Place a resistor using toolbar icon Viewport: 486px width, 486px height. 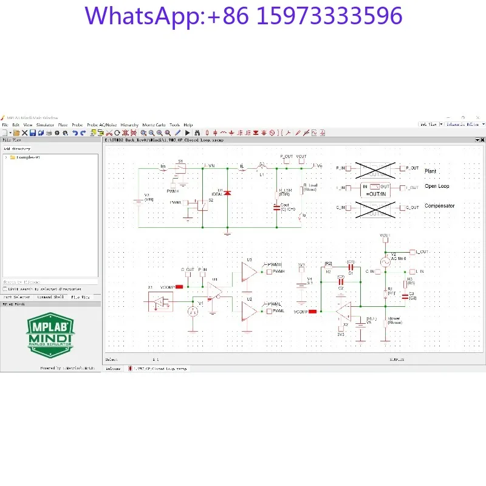[207, 133]
